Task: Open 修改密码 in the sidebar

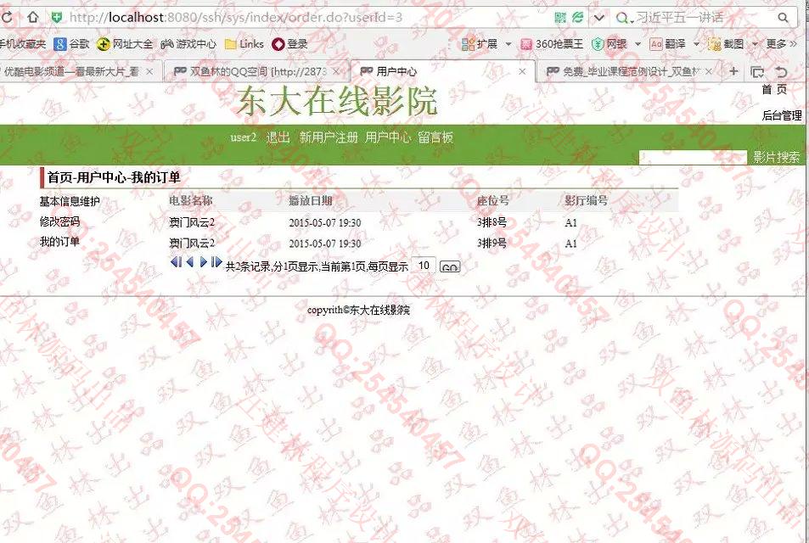Action: click(x=60, y=221)
